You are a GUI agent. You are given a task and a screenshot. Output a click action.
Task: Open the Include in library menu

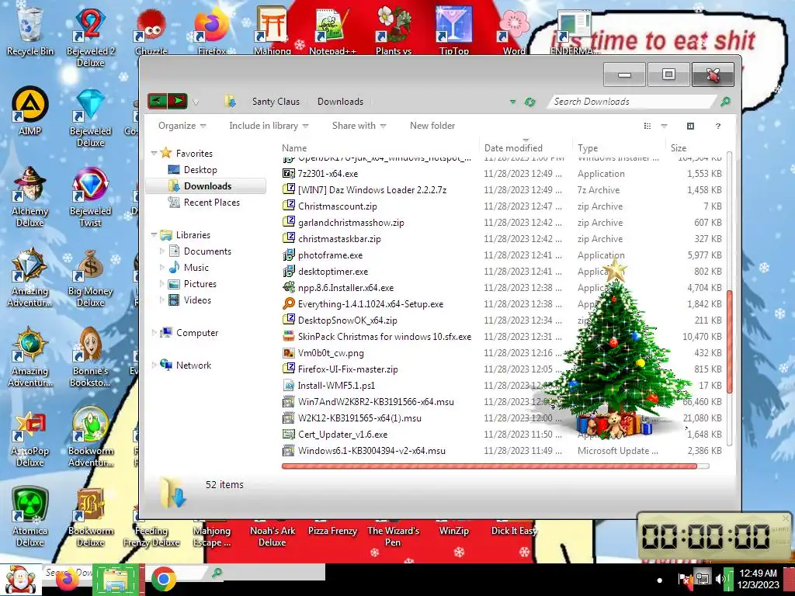269,126
